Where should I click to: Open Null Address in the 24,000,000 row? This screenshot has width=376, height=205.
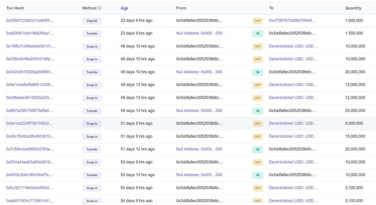[x=199, y=111]
